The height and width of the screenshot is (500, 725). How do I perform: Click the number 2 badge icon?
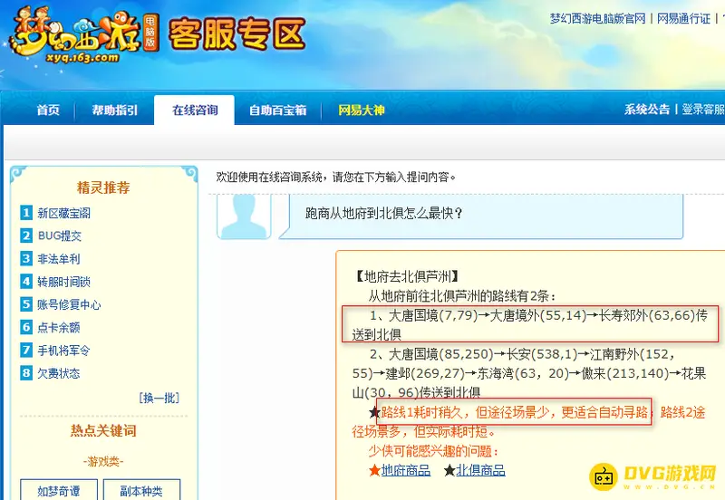[x=26, y=236]
